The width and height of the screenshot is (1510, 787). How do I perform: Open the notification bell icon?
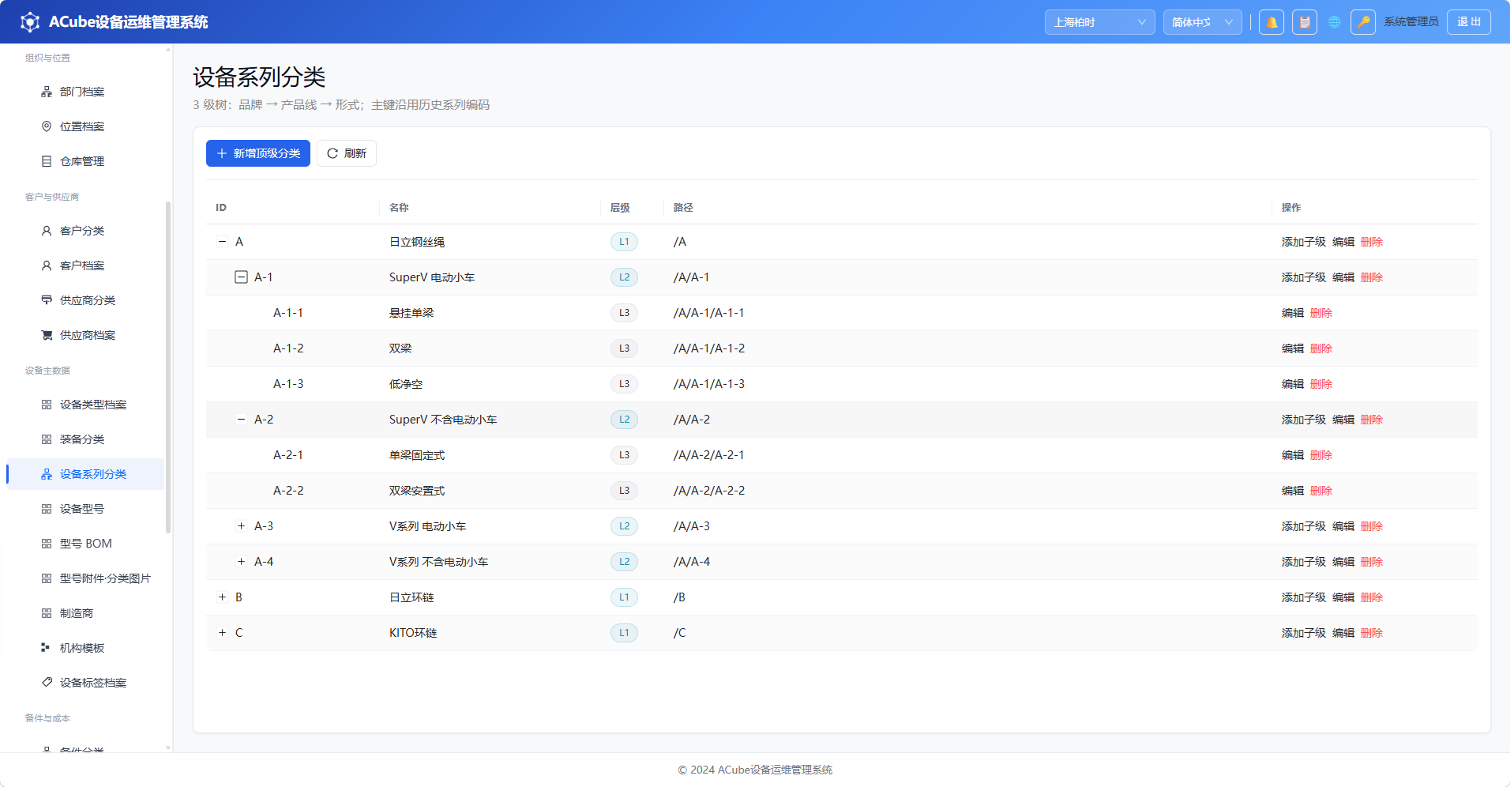(x=1271, y=22)
